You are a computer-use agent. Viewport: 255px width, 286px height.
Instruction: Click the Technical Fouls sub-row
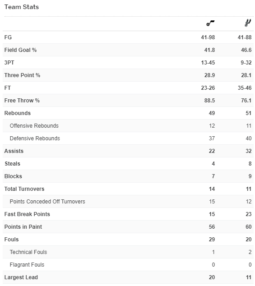click(128, 252)
